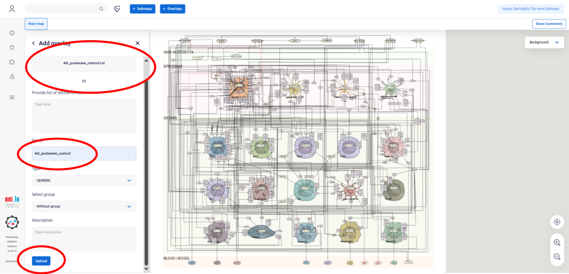Open the plugins puzzle icon
The width and height of the screenshot is (569, 274).
[x=12, y=62]
